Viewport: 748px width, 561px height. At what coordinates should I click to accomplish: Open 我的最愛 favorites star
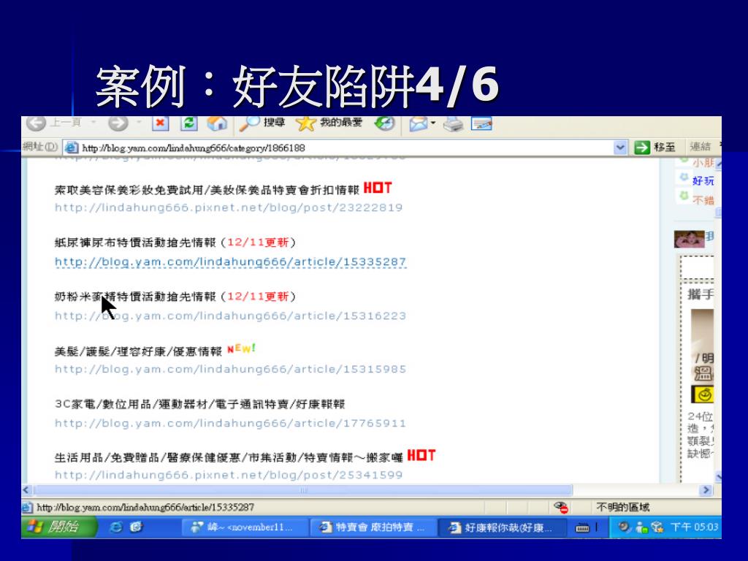tap(329, 123)
